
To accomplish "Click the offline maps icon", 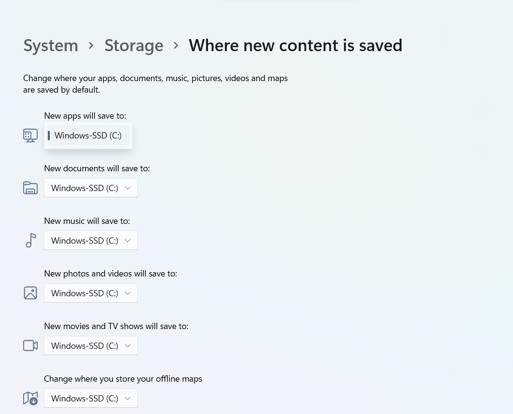I will coord(30,398).
